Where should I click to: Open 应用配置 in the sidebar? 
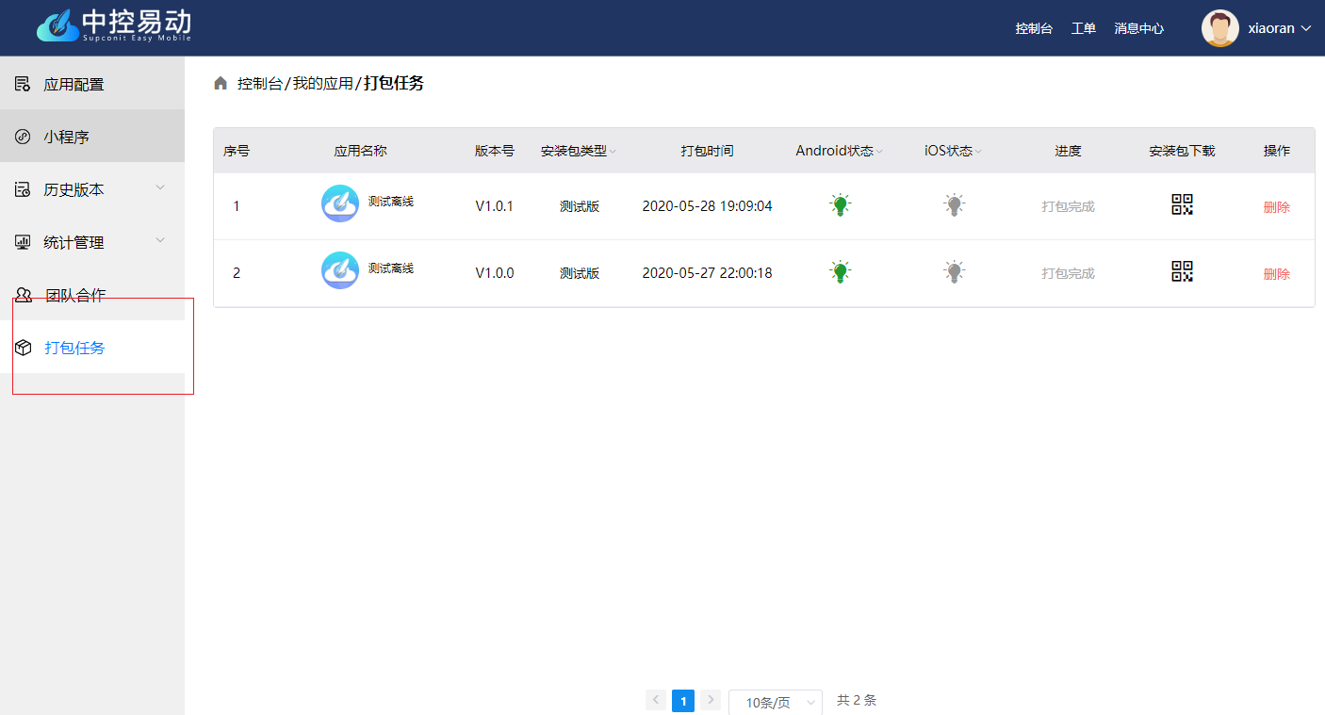point(92,84)
